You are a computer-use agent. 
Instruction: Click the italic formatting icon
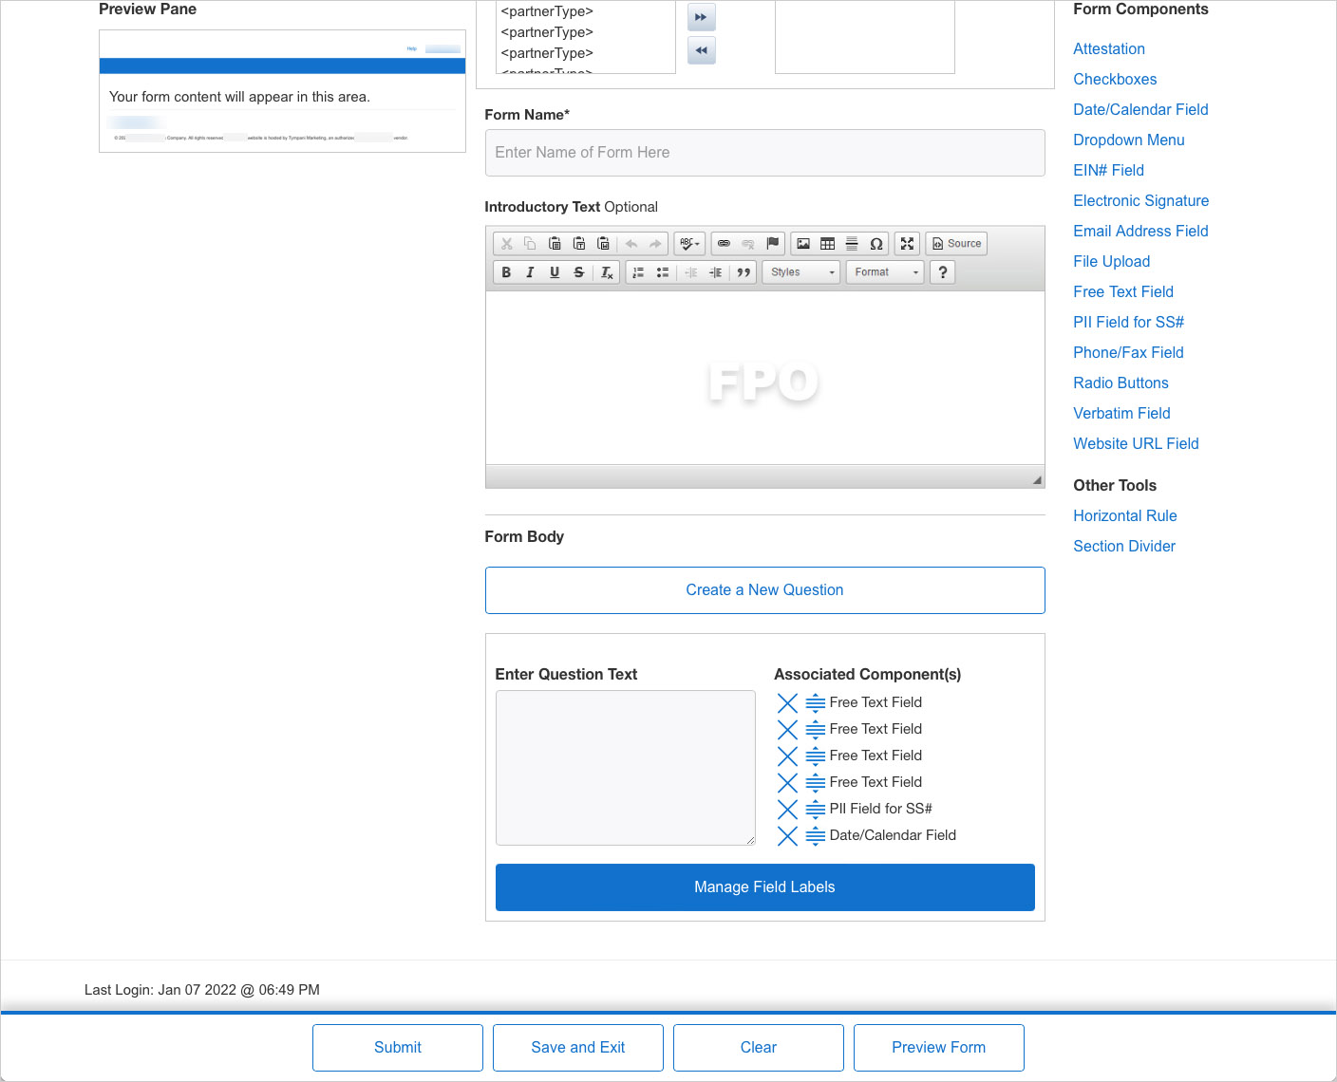tap(530, 272)
